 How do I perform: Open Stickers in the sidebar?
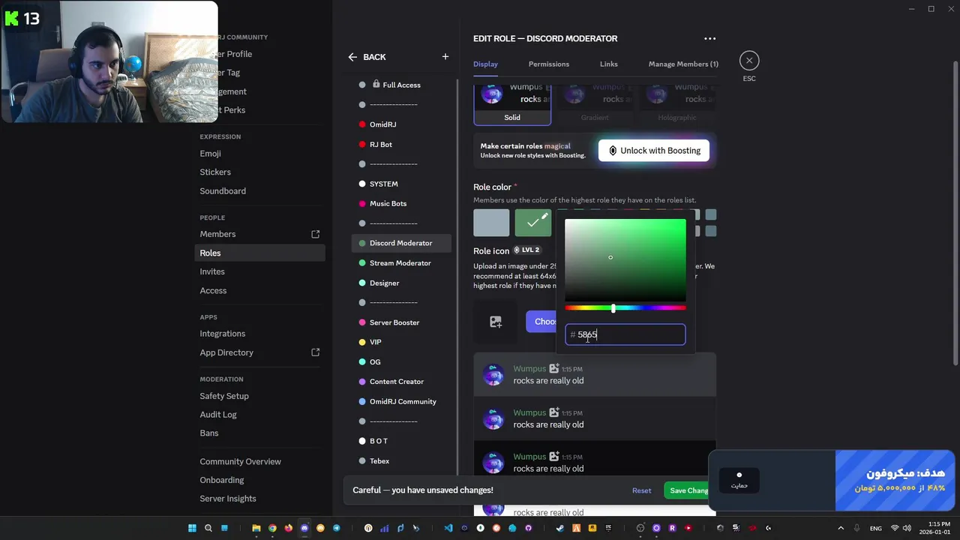pyautogui.click(x=259, y=172)
